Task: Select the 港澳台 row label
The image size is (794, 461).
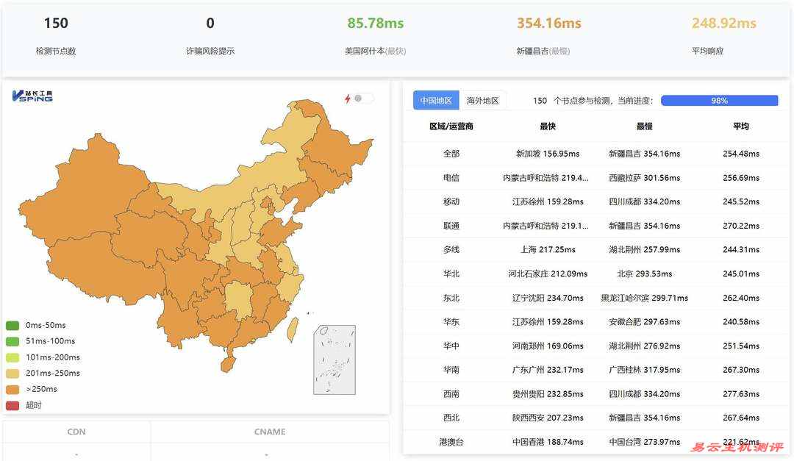Action: 451,443
